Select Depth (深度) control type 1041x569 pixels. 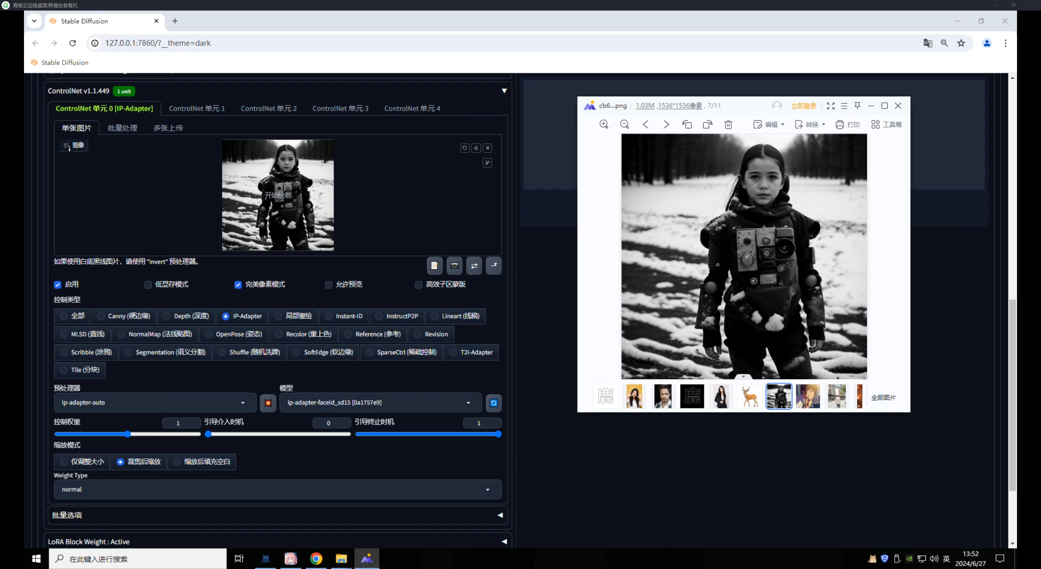[x=186, y=316]
